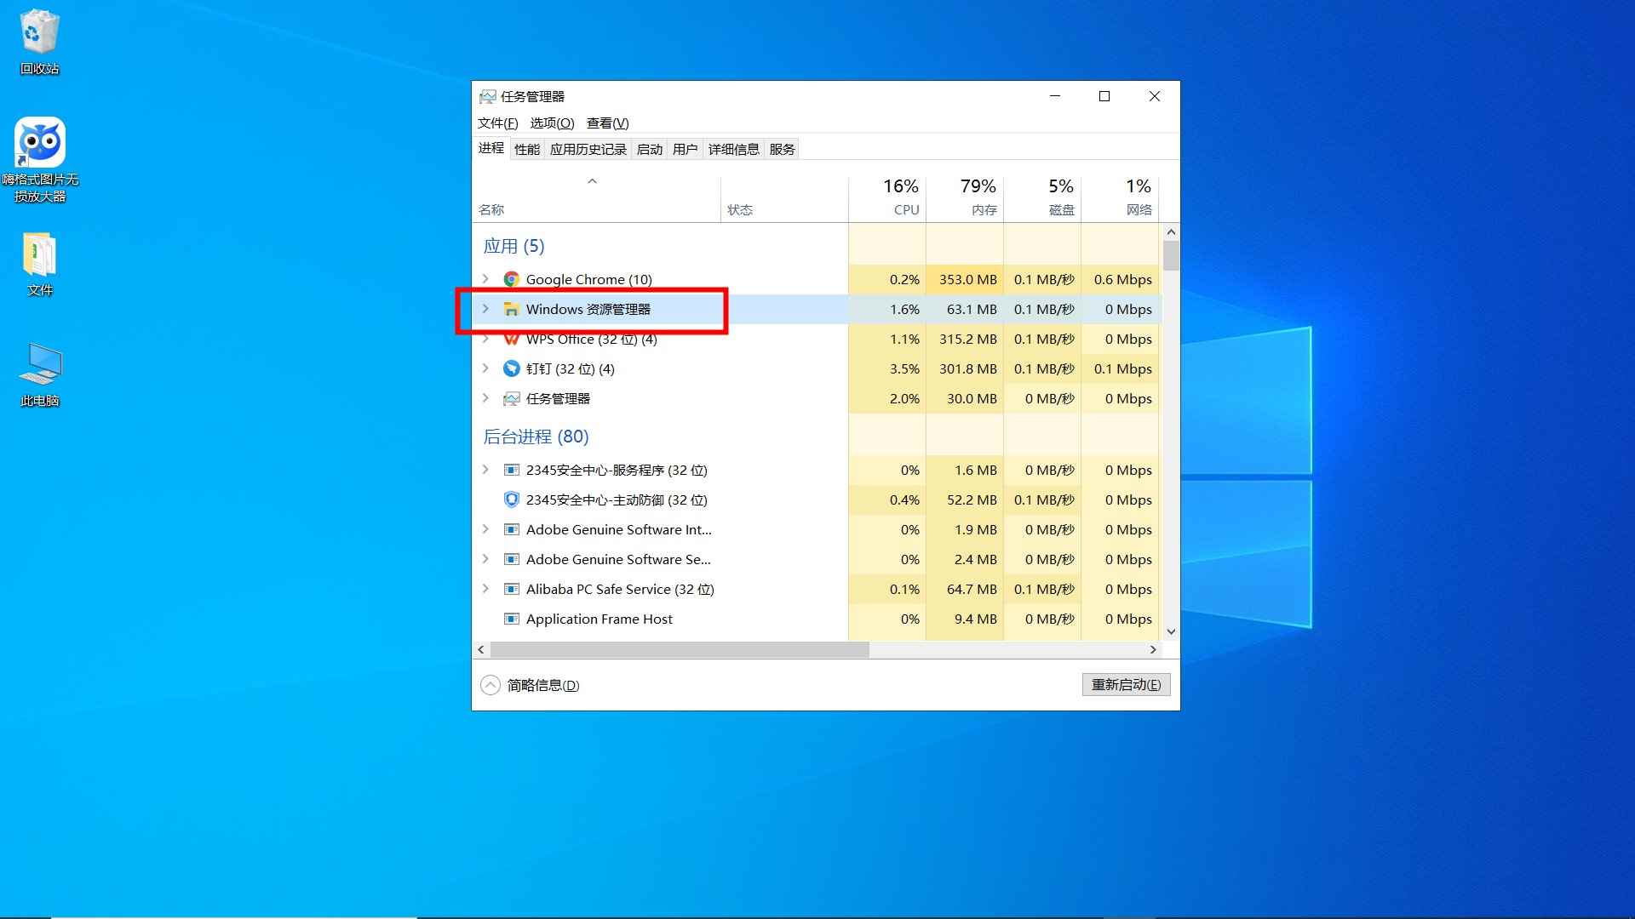Click the vertical scrollbar thumb

tap(1171, 256)
